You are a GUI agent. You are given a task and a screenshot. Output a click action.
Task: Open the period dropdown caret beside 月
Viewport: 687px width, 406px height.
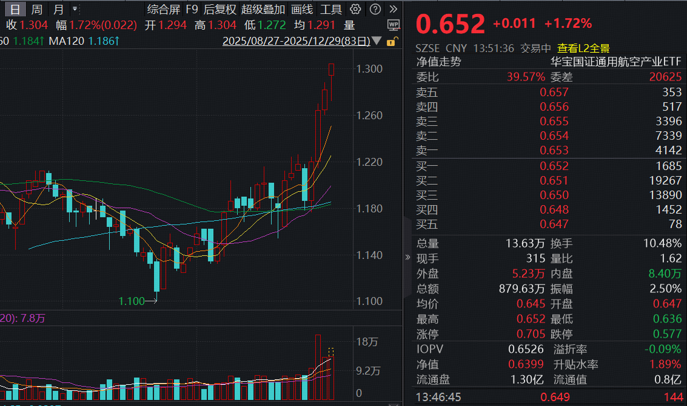pyautogui.click(x=75, y=10)
